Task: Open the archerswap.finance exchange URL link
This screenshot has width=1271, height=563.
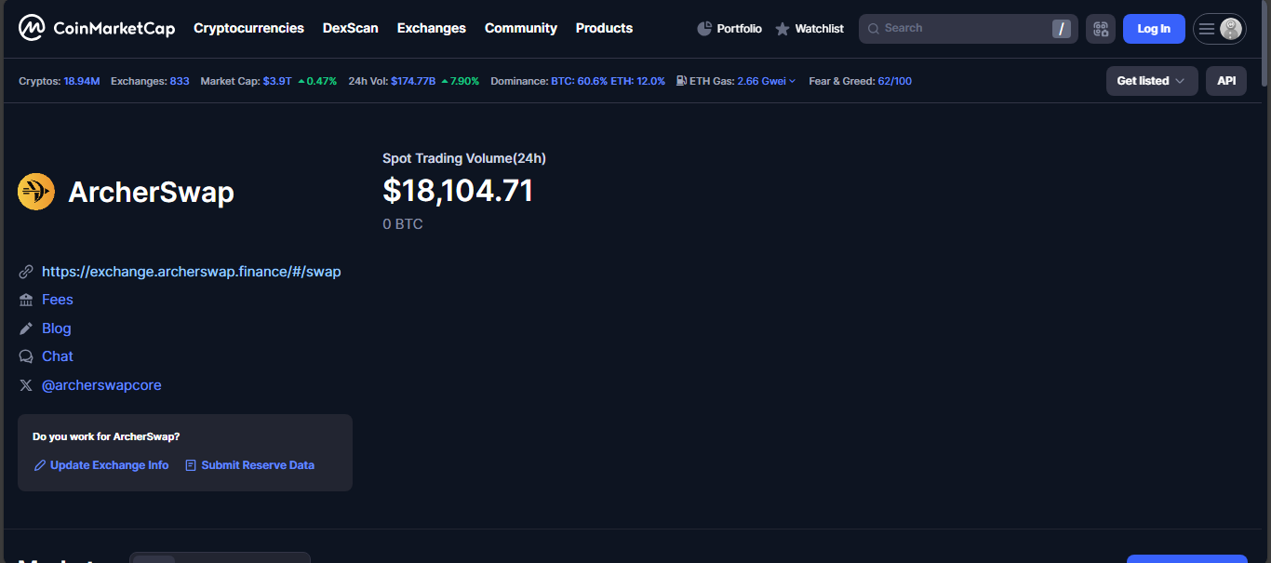Action: click(x=191, y=272)
